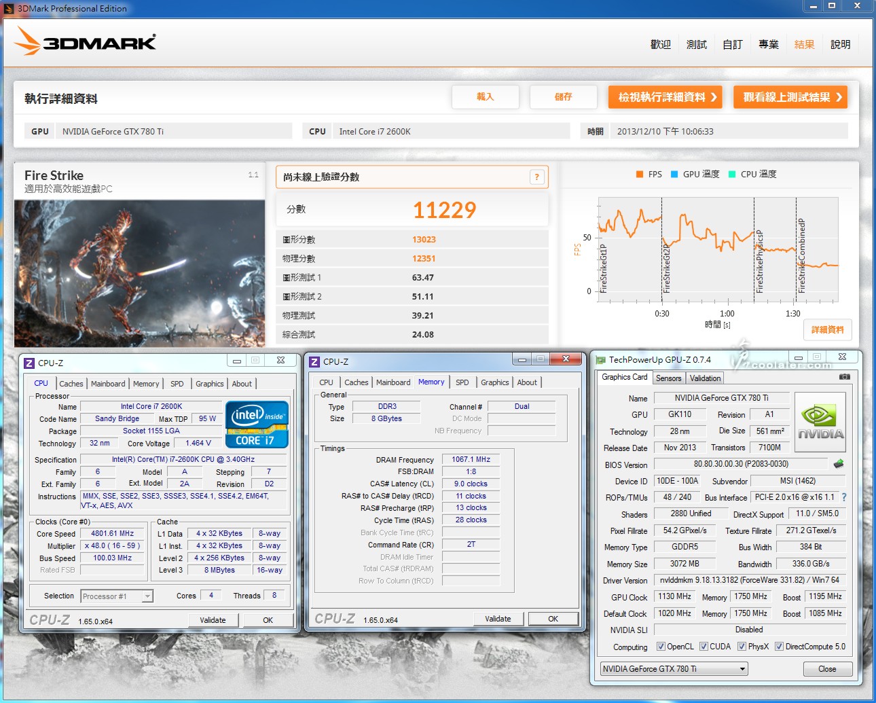This screenshot has width=876, height=703.
Task: Switch to Memory tab in left CPU-Z
Action: (146, 384)
